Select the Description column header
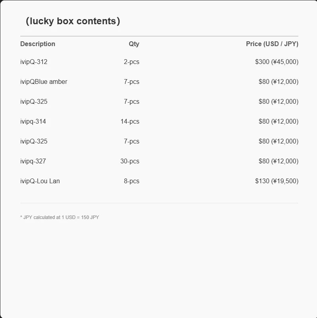Screen dimensions: 317x318 38,44
